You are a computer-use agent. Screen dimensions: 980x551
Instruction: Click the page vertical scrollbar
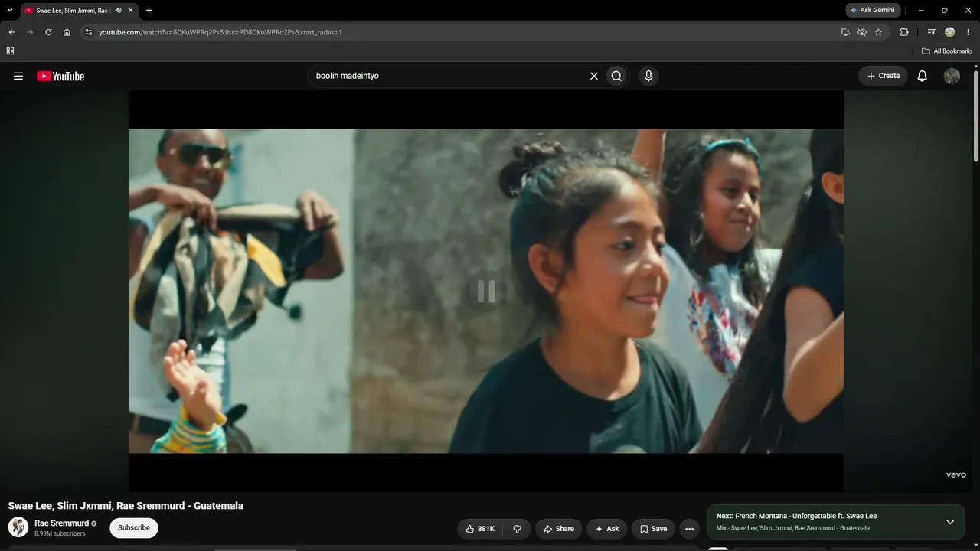pos(976,116)
